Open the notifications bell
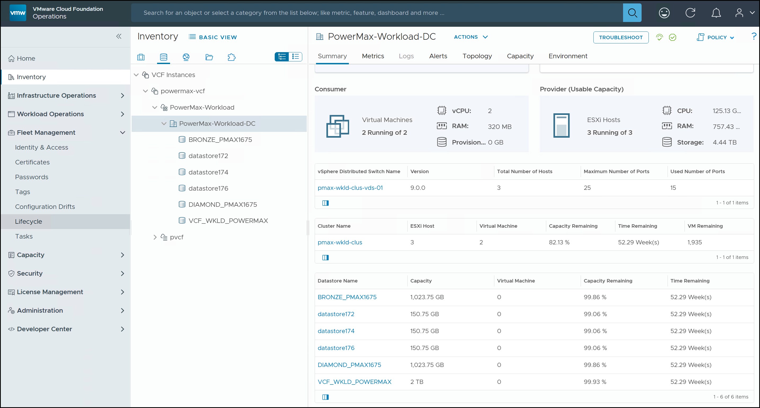 coord(716,13)
